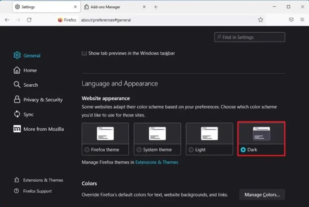
Task: Follow the Extensions & Themes inline link
Action: 157,162
